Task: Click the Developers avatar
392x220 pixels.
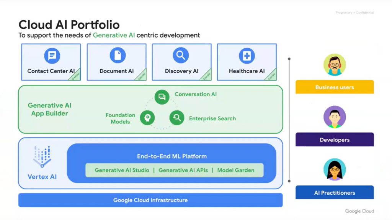Action: coord(335,117)
